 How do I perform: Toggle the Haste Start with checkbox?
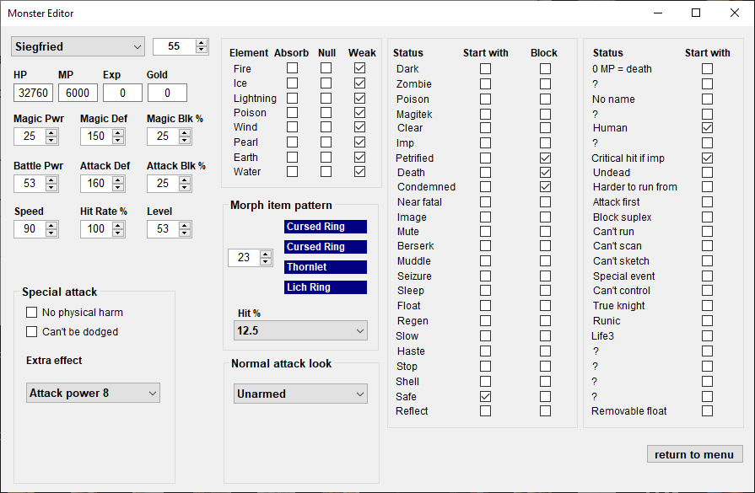pyautogui.click(x=485, y=351)
